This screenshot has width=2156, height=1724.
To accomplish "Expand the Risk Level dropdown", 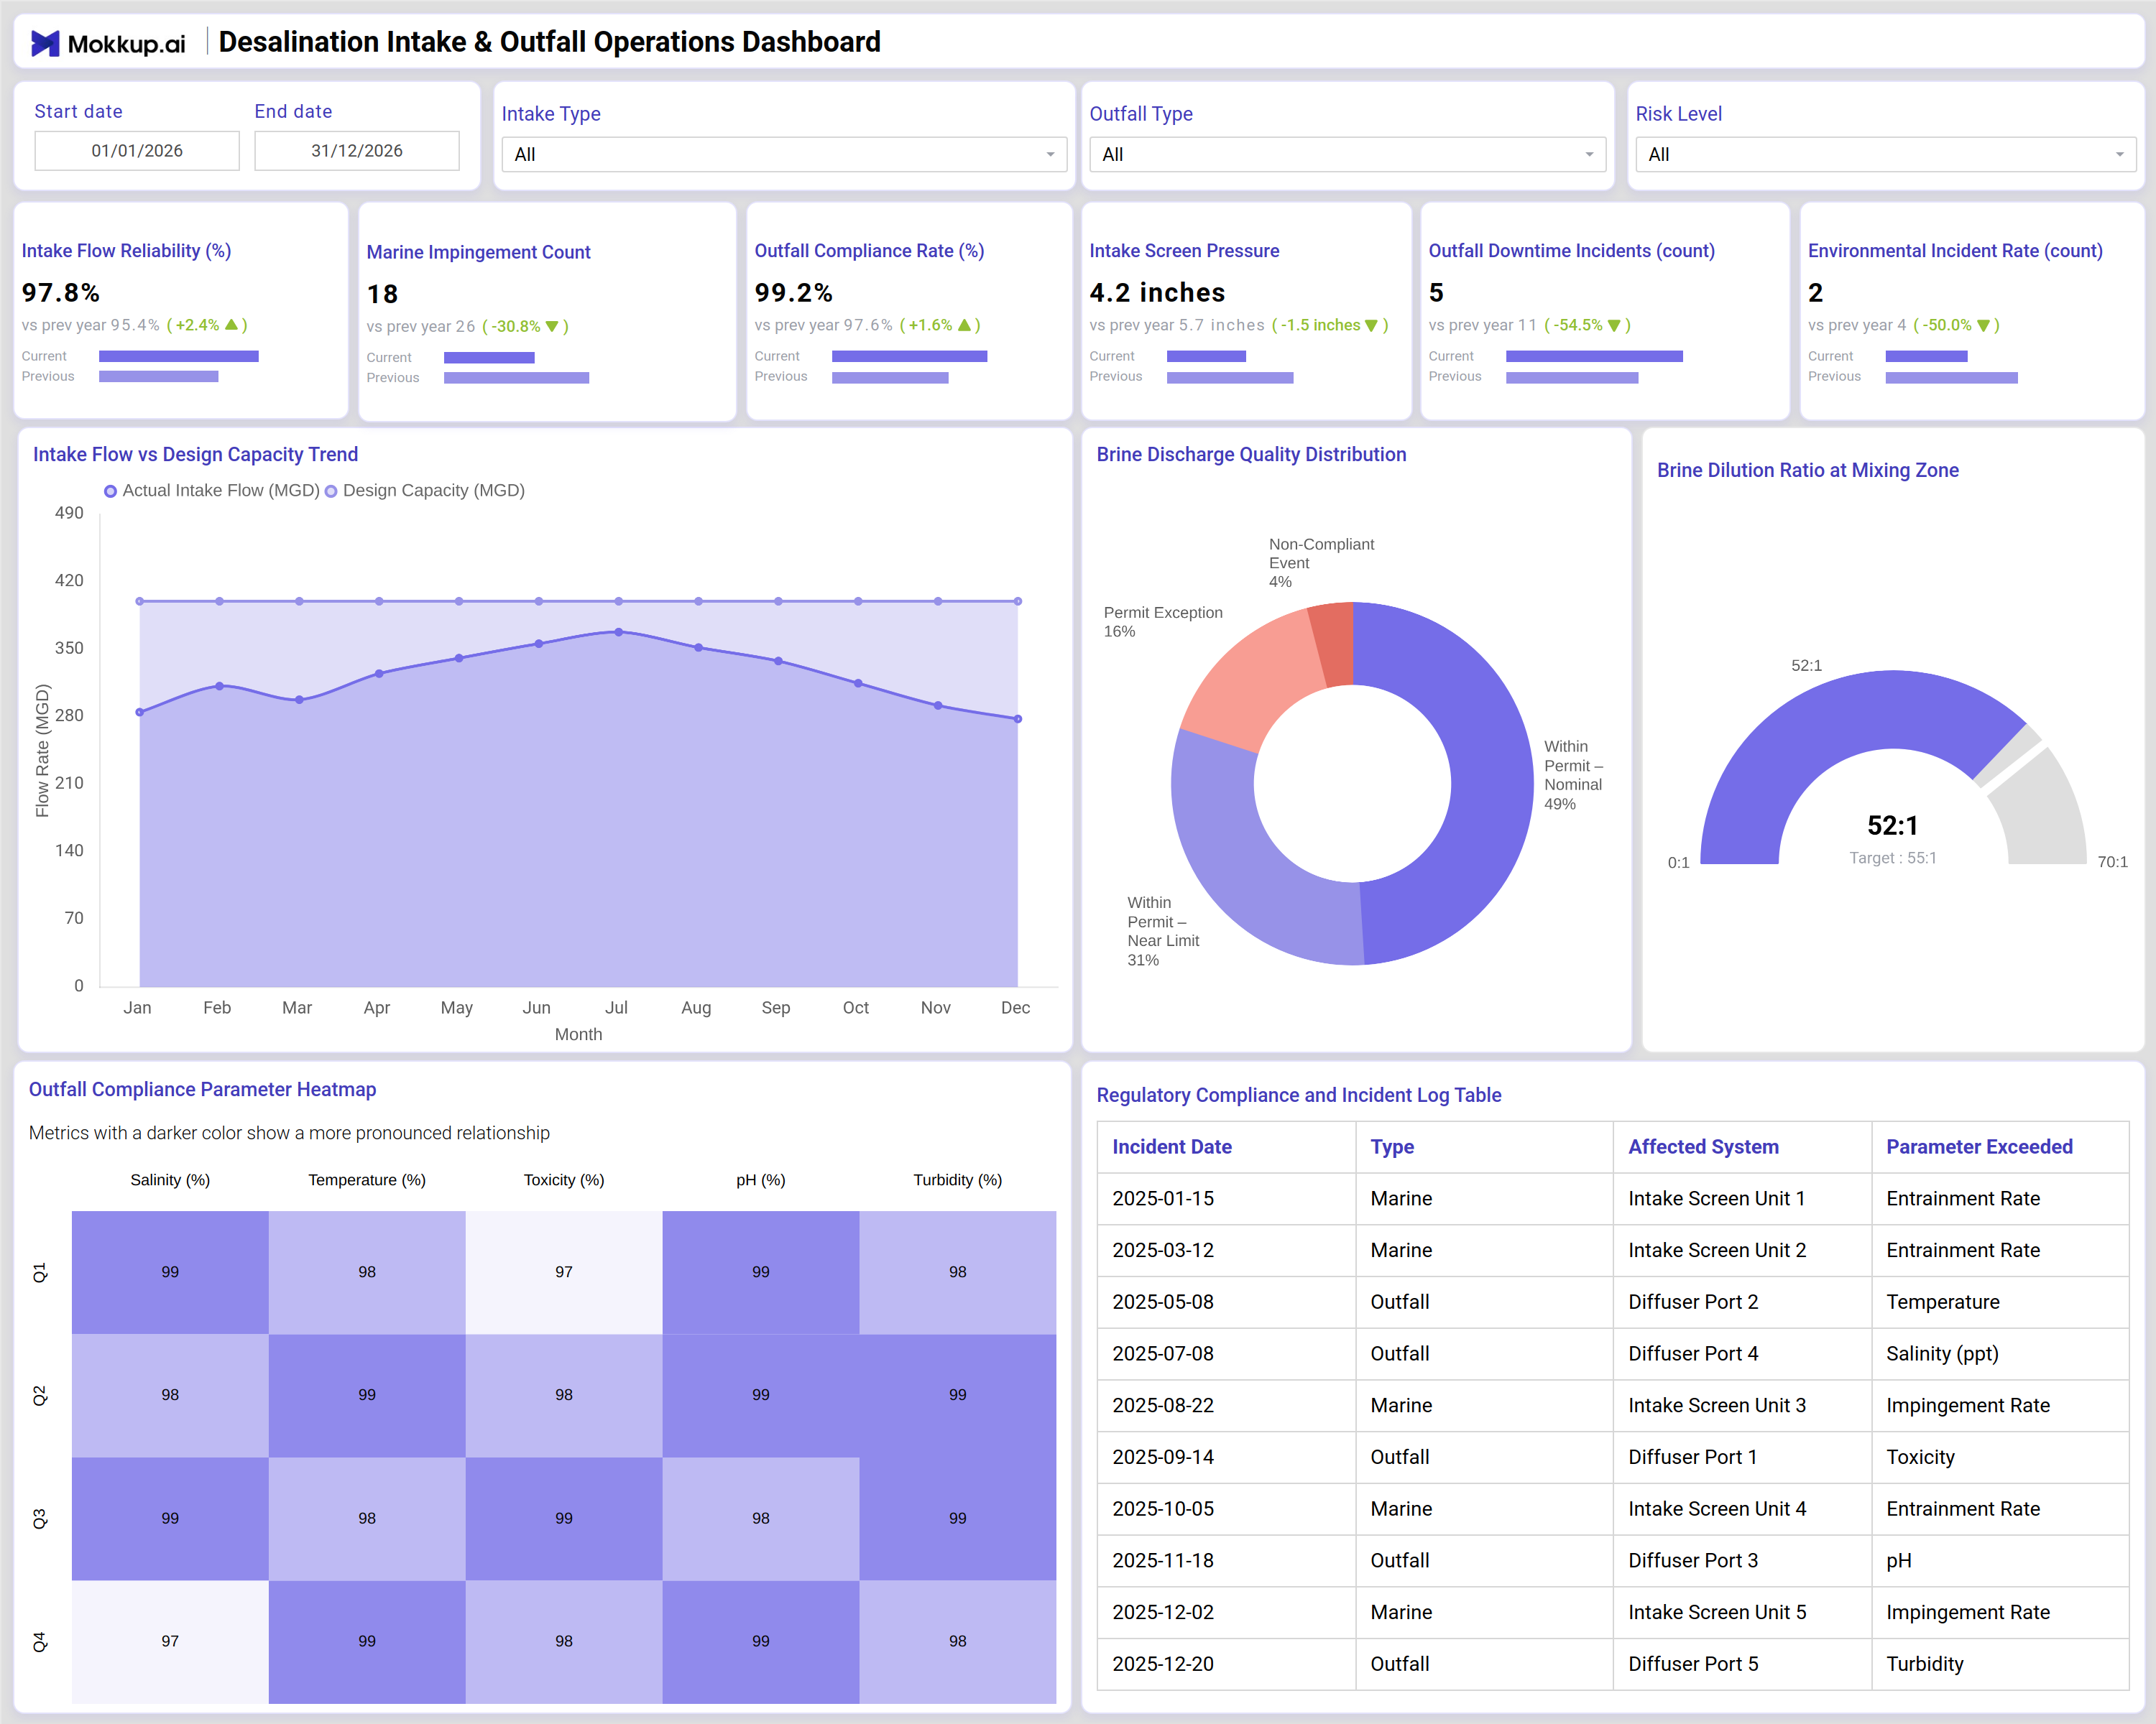I will [1885, 155].
